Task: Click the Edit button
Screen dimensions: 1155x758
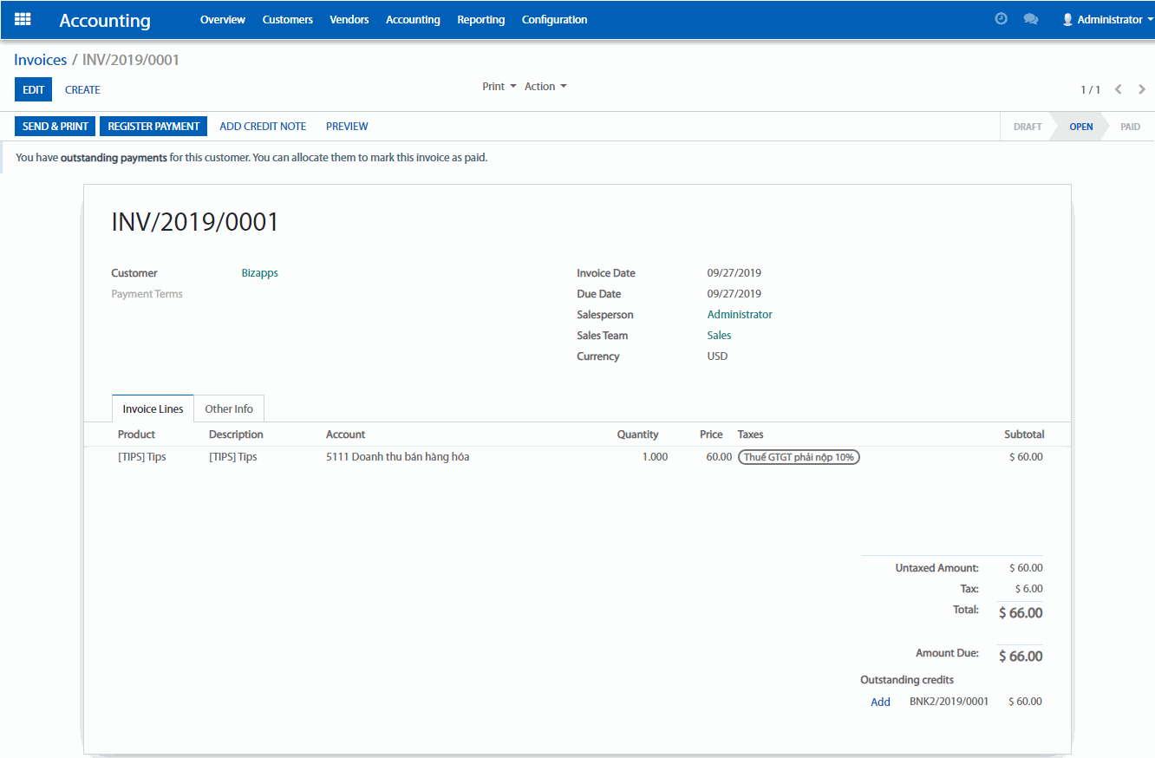Action: [33, 89]
